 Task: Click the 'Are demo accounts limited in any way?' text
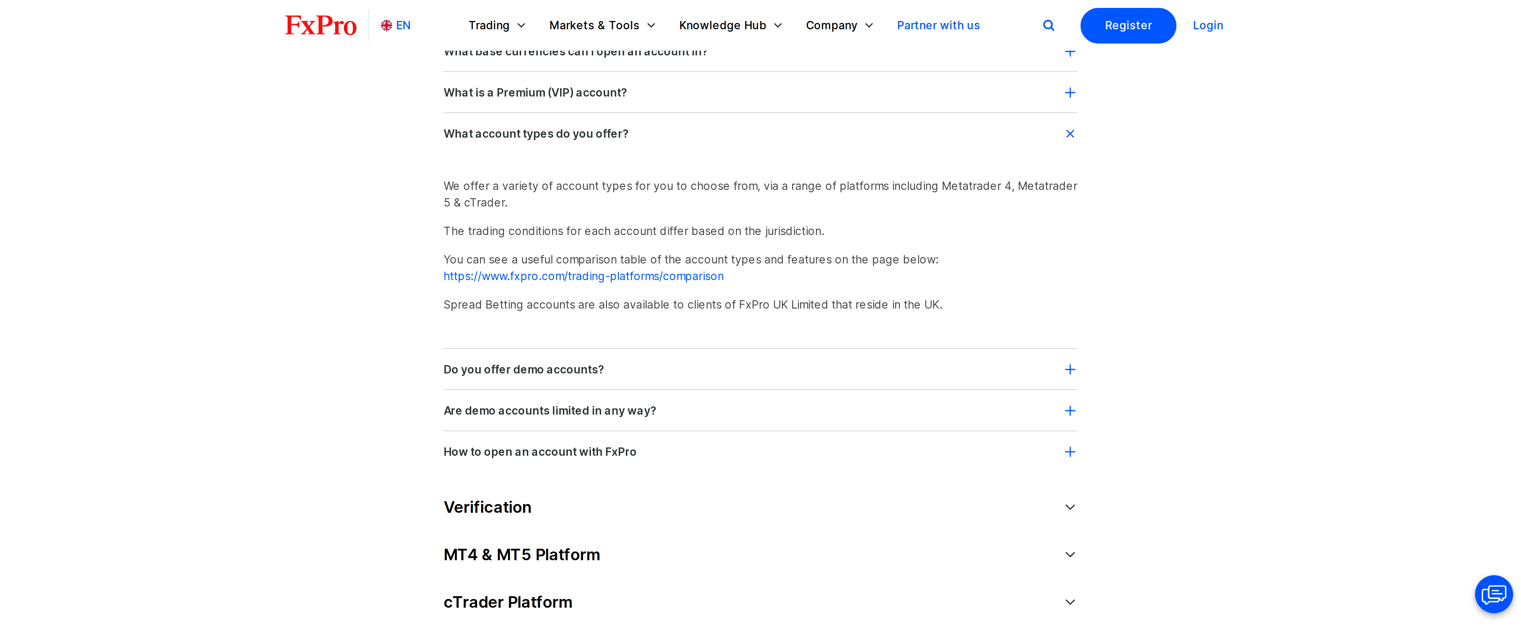550,411
